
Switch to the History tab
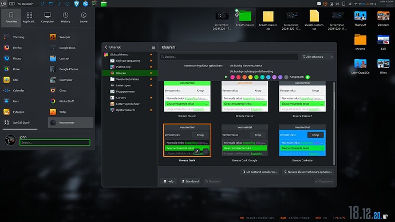point(65,17)
